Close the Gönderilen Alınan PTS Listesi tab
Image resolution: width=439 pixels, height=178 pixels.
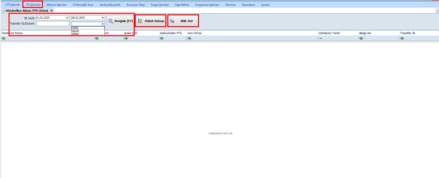[52, 11]
